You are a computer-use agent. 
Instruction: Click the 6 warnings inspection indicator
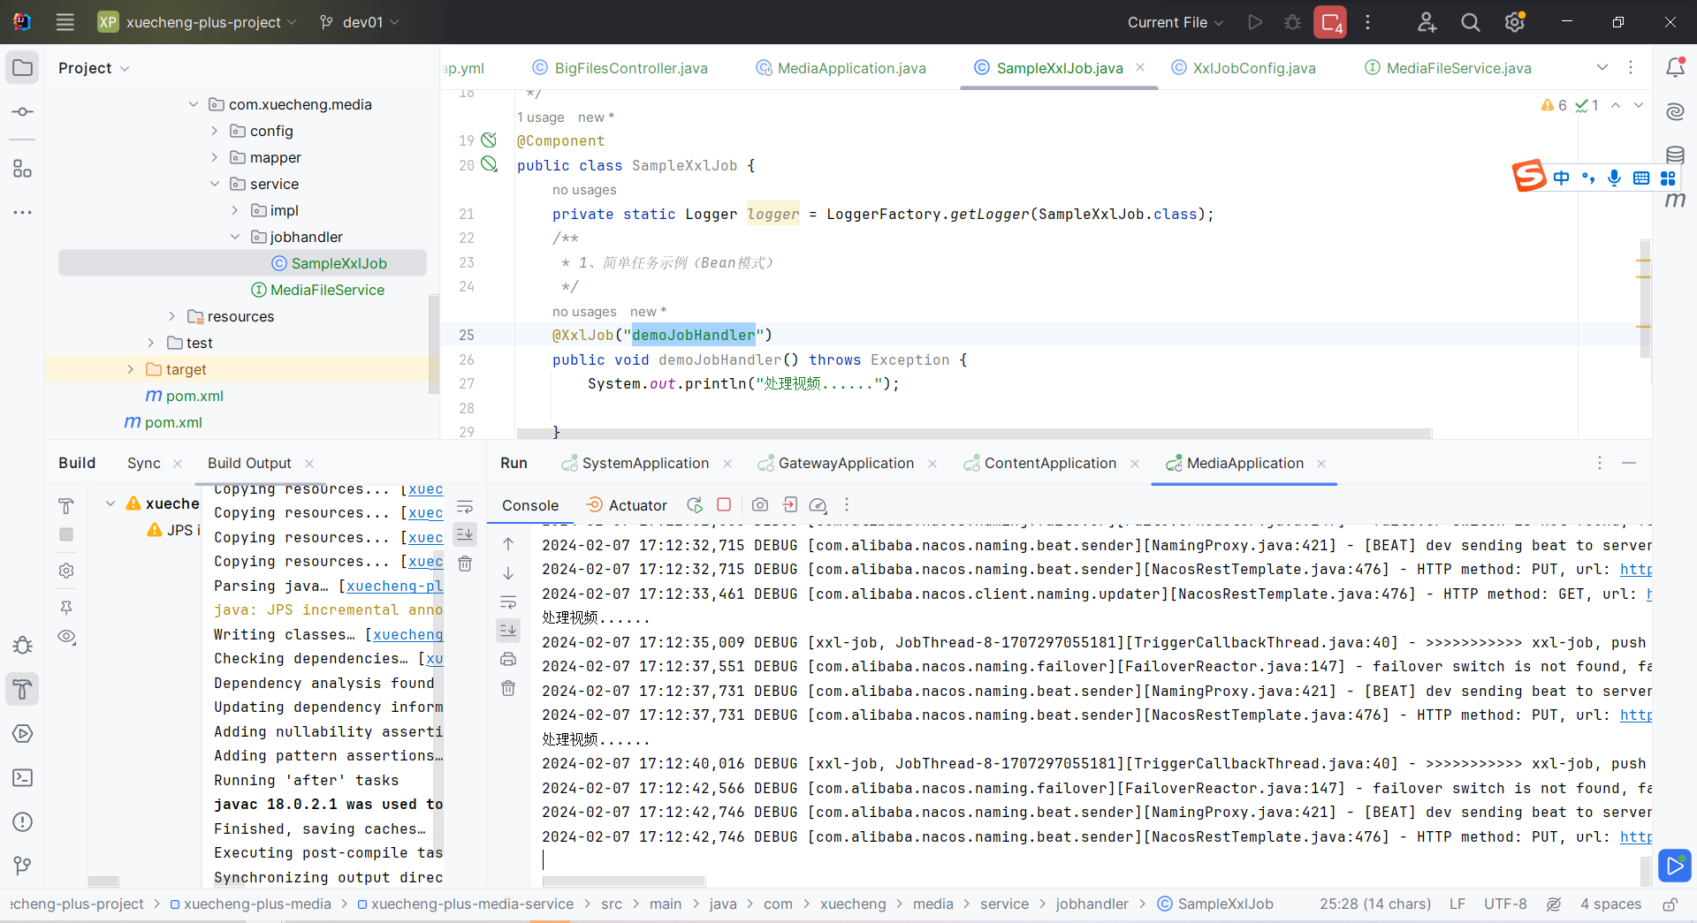click(x=1554, y=105)
